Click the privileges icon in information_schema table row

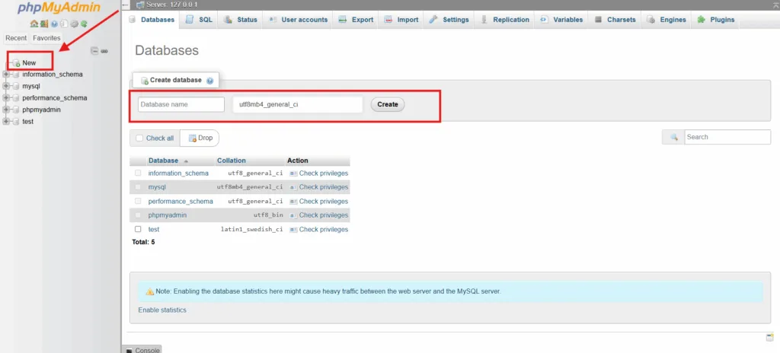(x=293, y=173)
